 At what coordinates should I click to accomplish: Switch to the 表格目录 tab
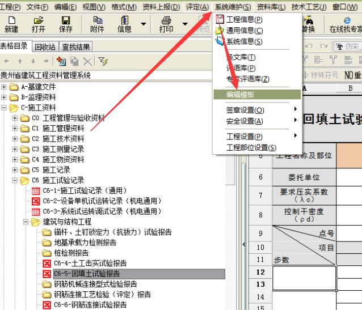14,46
